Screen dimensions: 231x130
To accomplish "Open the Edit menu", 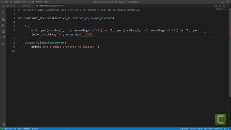I will pyautogui.click(x=11, y=2).
